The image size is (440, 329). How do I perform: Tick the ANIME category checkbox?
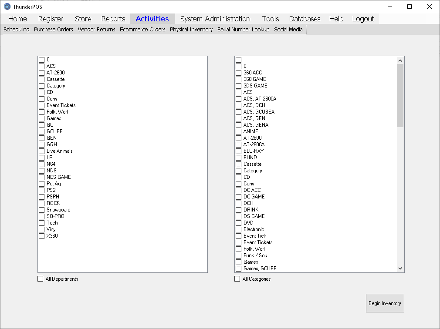[238, 131]
